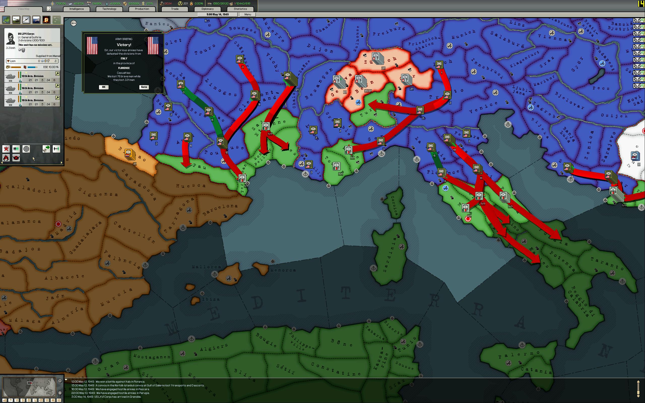Open the Diplomacy tab
645x403 pixels.
click(207, 9)
